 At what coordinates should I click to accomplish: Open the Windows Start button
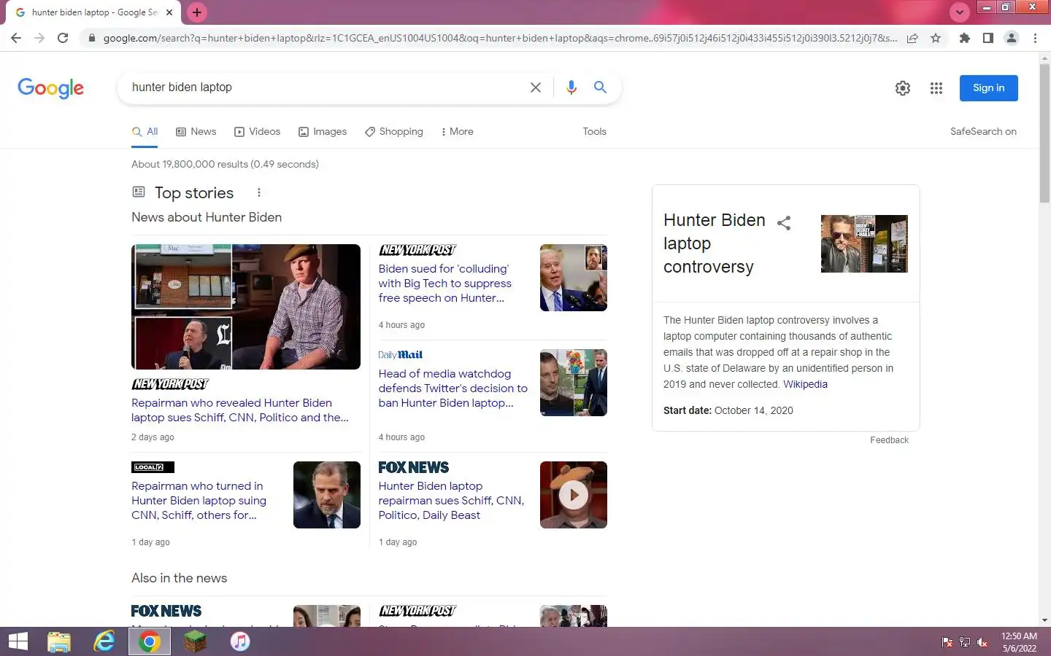click(18, 641)
